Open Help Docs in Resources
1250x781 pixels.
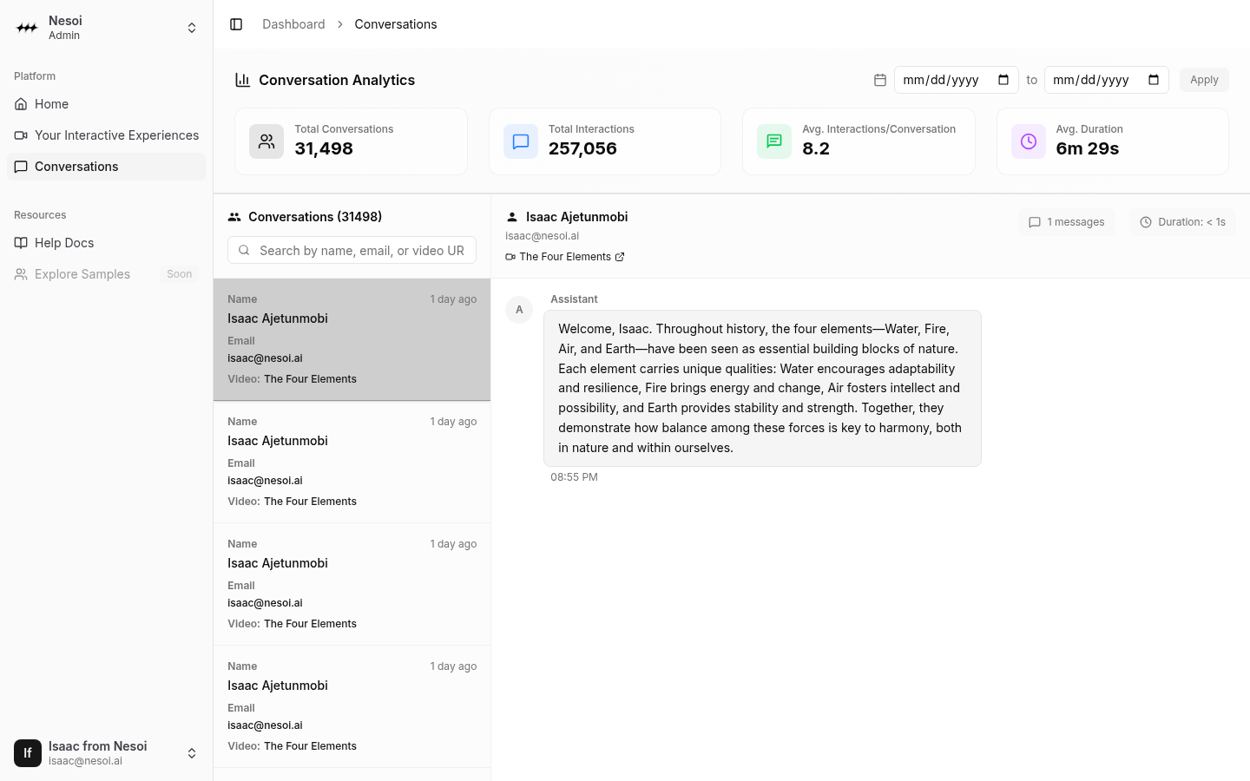pyautogui.click(x=64, y=243)
